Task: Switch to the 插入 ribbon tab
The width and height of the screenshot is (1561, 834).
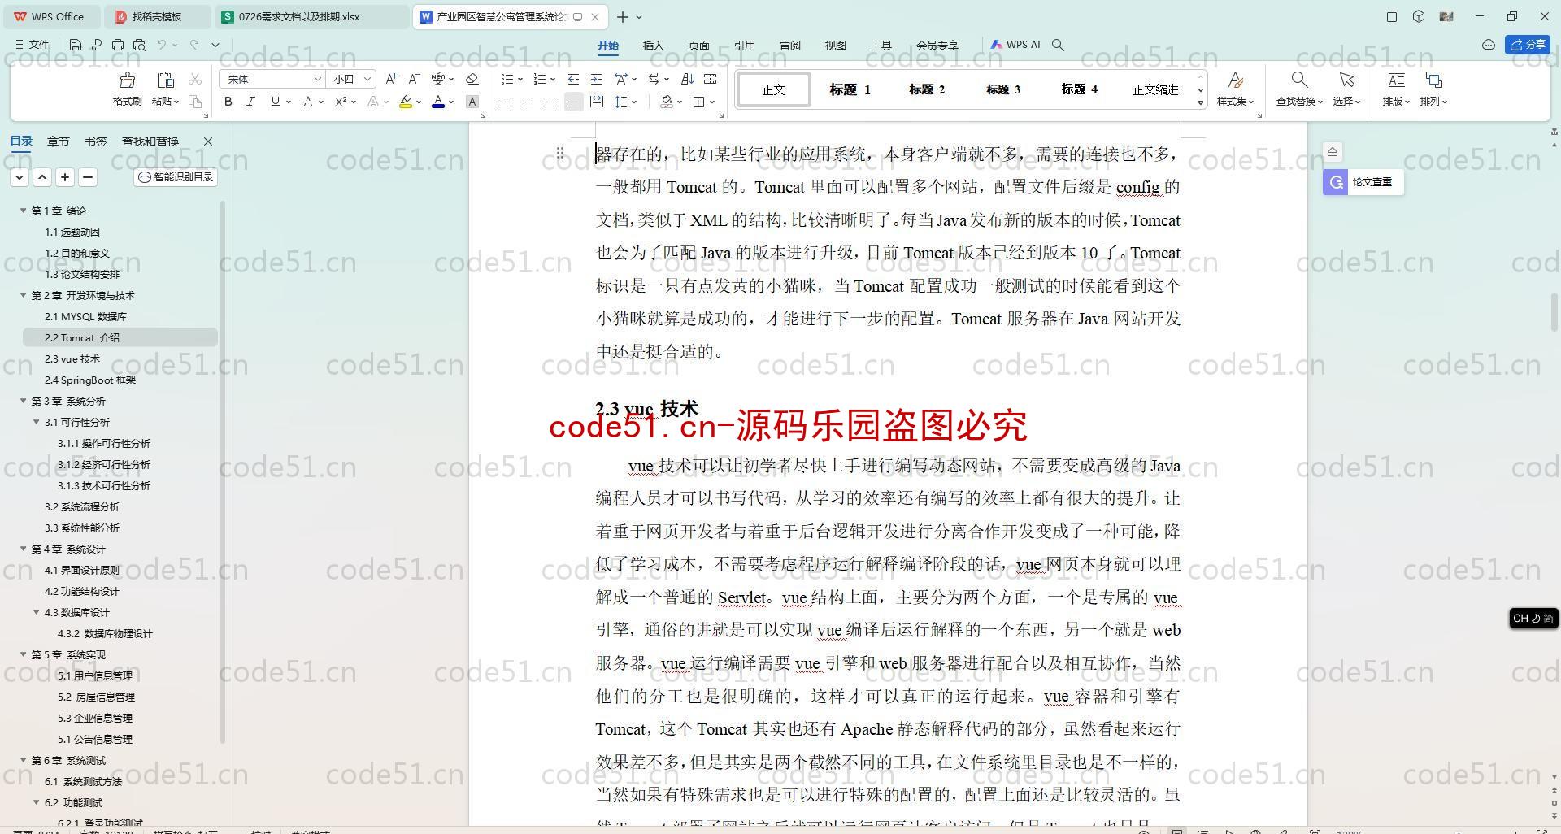Action: (x=653, y=46)
